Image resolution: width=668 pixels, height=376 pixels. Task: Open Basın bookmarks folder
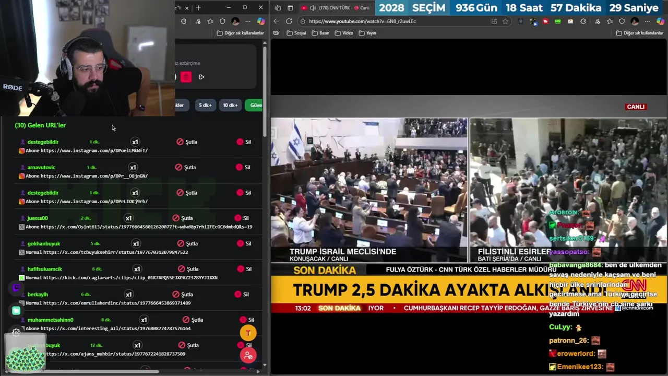point(321,33)
